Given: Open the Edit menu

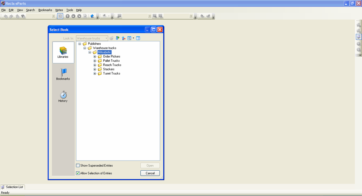Looking at the screenshot, I should (11, 10).
